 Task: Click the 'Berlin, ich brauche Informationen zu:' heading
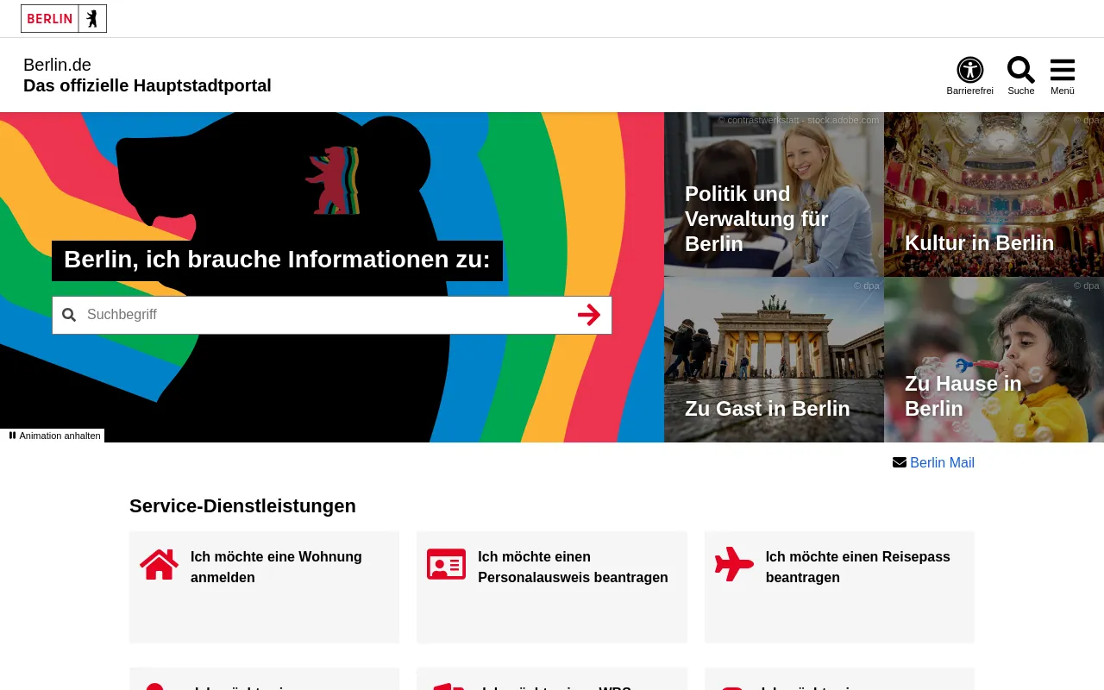click(x=277, y=260)
